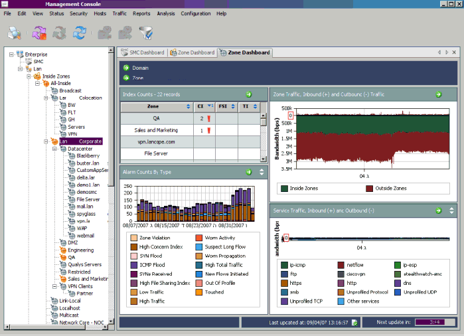
Task: Click the first grayed user toolbar icon
Action: coord(105,33)
